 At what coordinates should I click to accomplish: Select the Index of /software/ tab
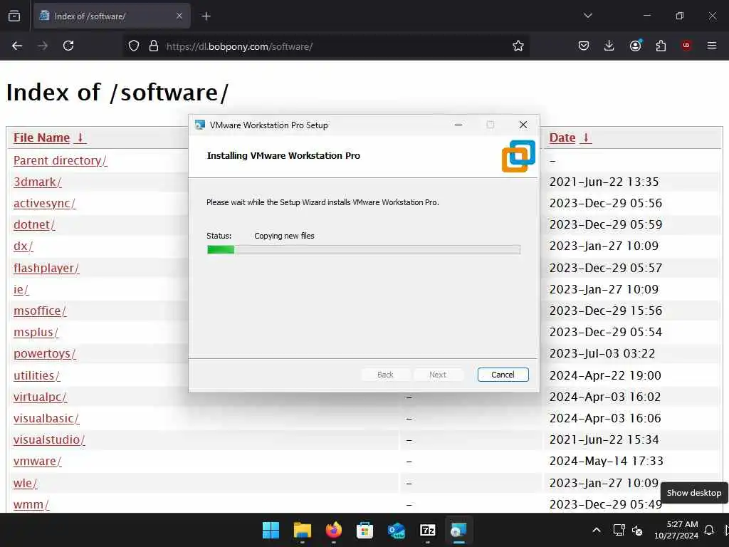click(x=112, y=16)
